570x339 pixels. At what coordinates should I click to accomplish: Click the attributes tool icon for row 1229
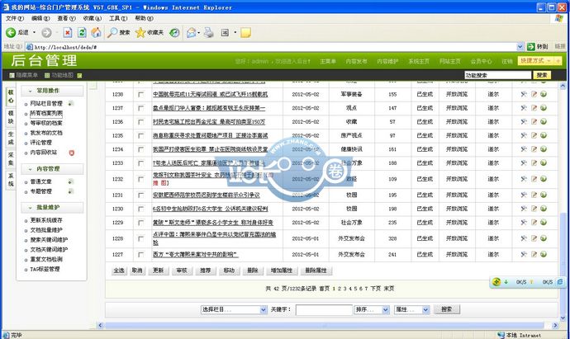click(524, 223)
